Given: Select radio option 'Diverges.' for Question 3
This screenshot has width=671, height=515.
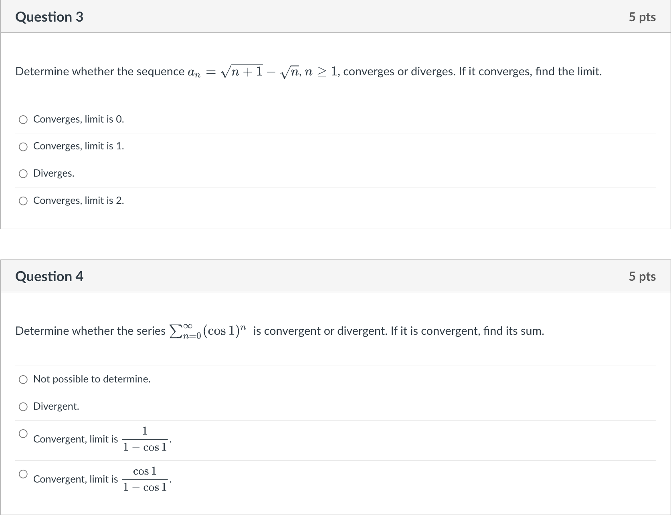Looking at the screenshot, I should pyautogui.click(x=23, y=174).
